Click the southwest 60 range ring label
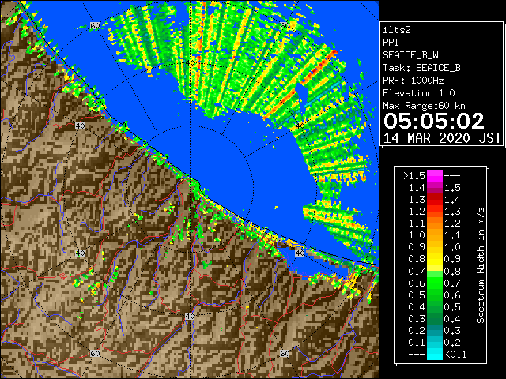 click(95, 353)
